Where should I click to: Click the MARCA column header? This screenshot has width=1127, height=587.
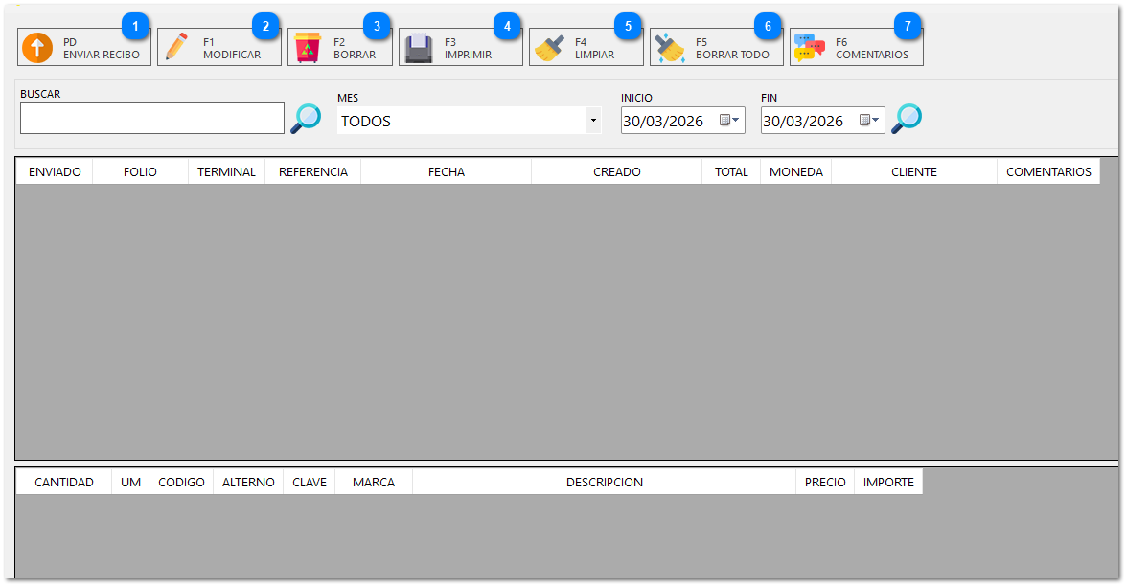(x=374, y=482)
